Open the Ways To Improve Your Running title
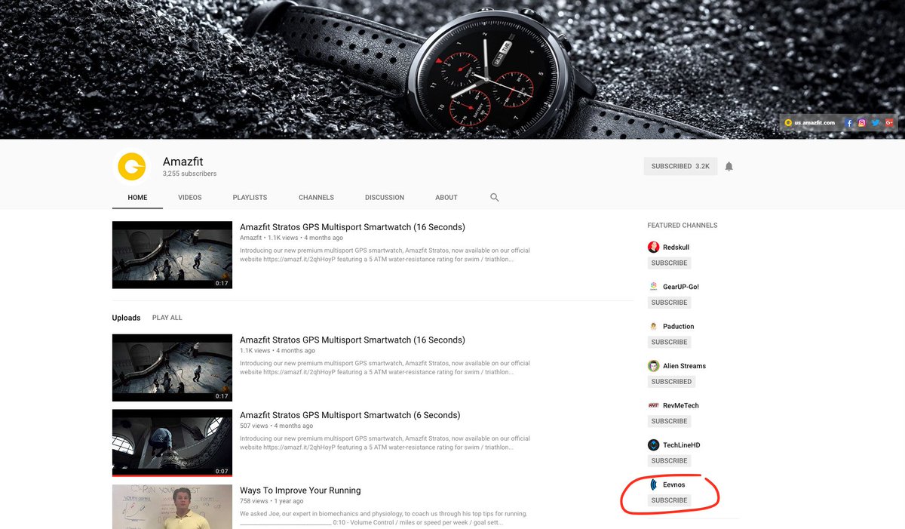Screen dimensions: 905x529 pyautogui.click(x=300, y=491)
